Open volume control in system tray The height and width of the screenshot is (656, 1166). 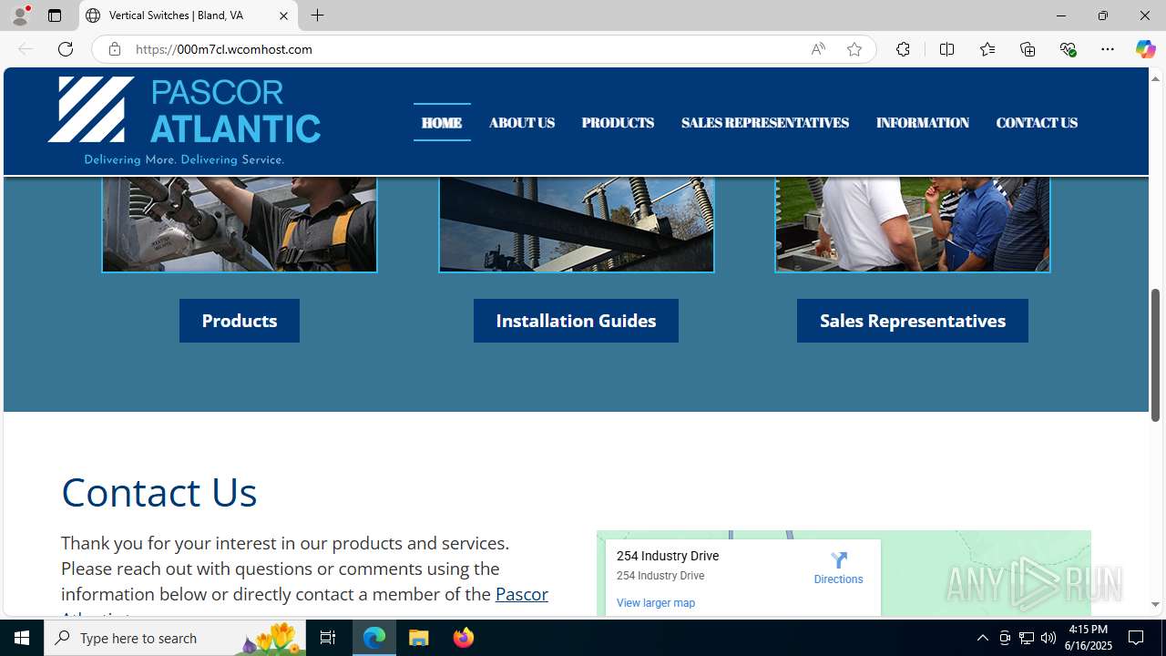[x=1048, y=638]
